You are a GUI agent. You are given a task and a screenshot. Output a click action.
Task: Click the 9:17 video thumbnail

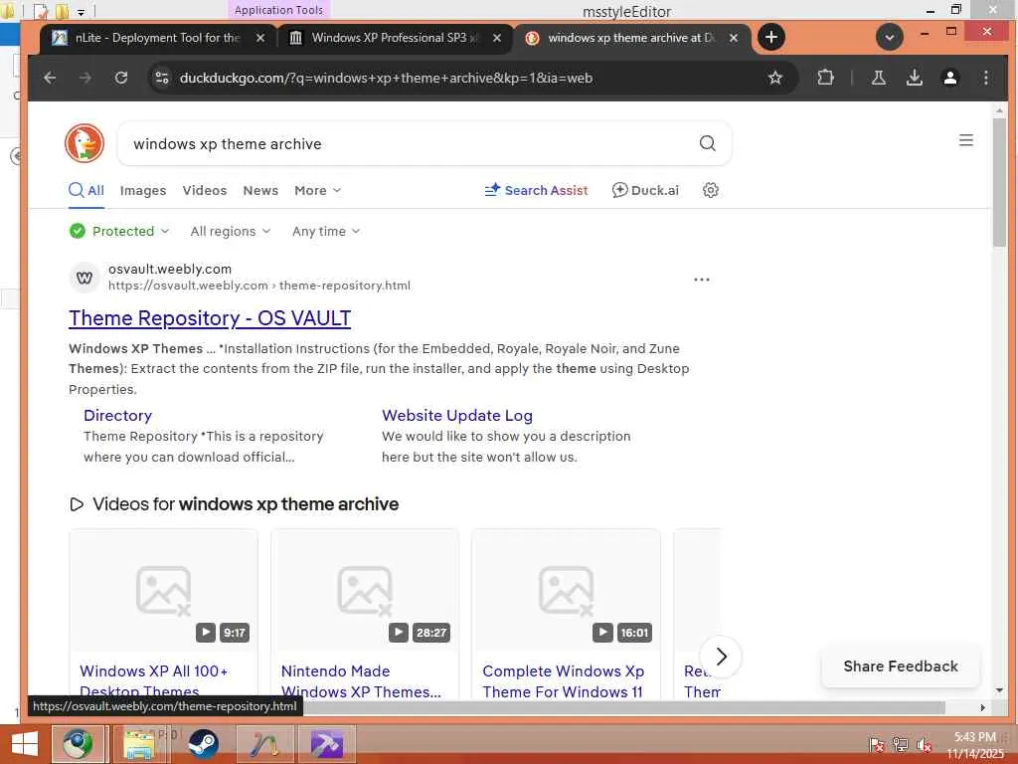pos(164,590)
